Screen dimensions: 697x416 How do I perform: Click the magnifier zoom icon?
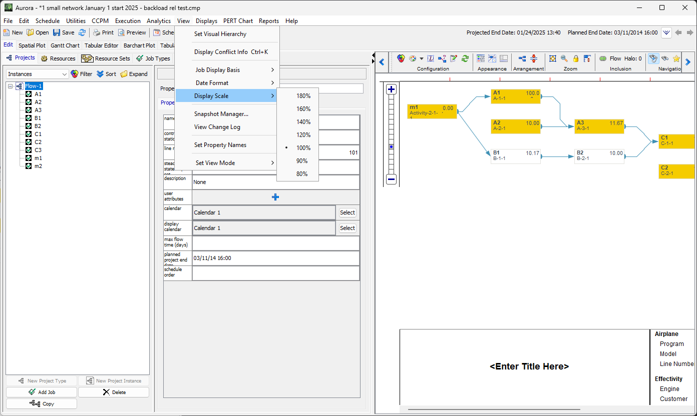(x=564, y=58)
